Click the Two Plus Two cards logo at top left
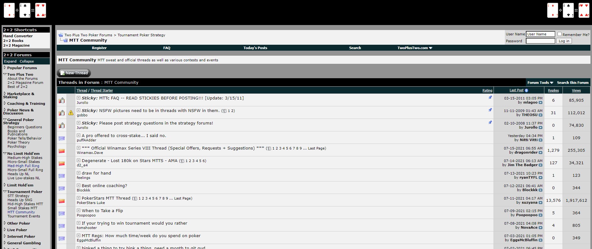Image resolution: width=592 pixels, height=249 pixels. (25, 10)
